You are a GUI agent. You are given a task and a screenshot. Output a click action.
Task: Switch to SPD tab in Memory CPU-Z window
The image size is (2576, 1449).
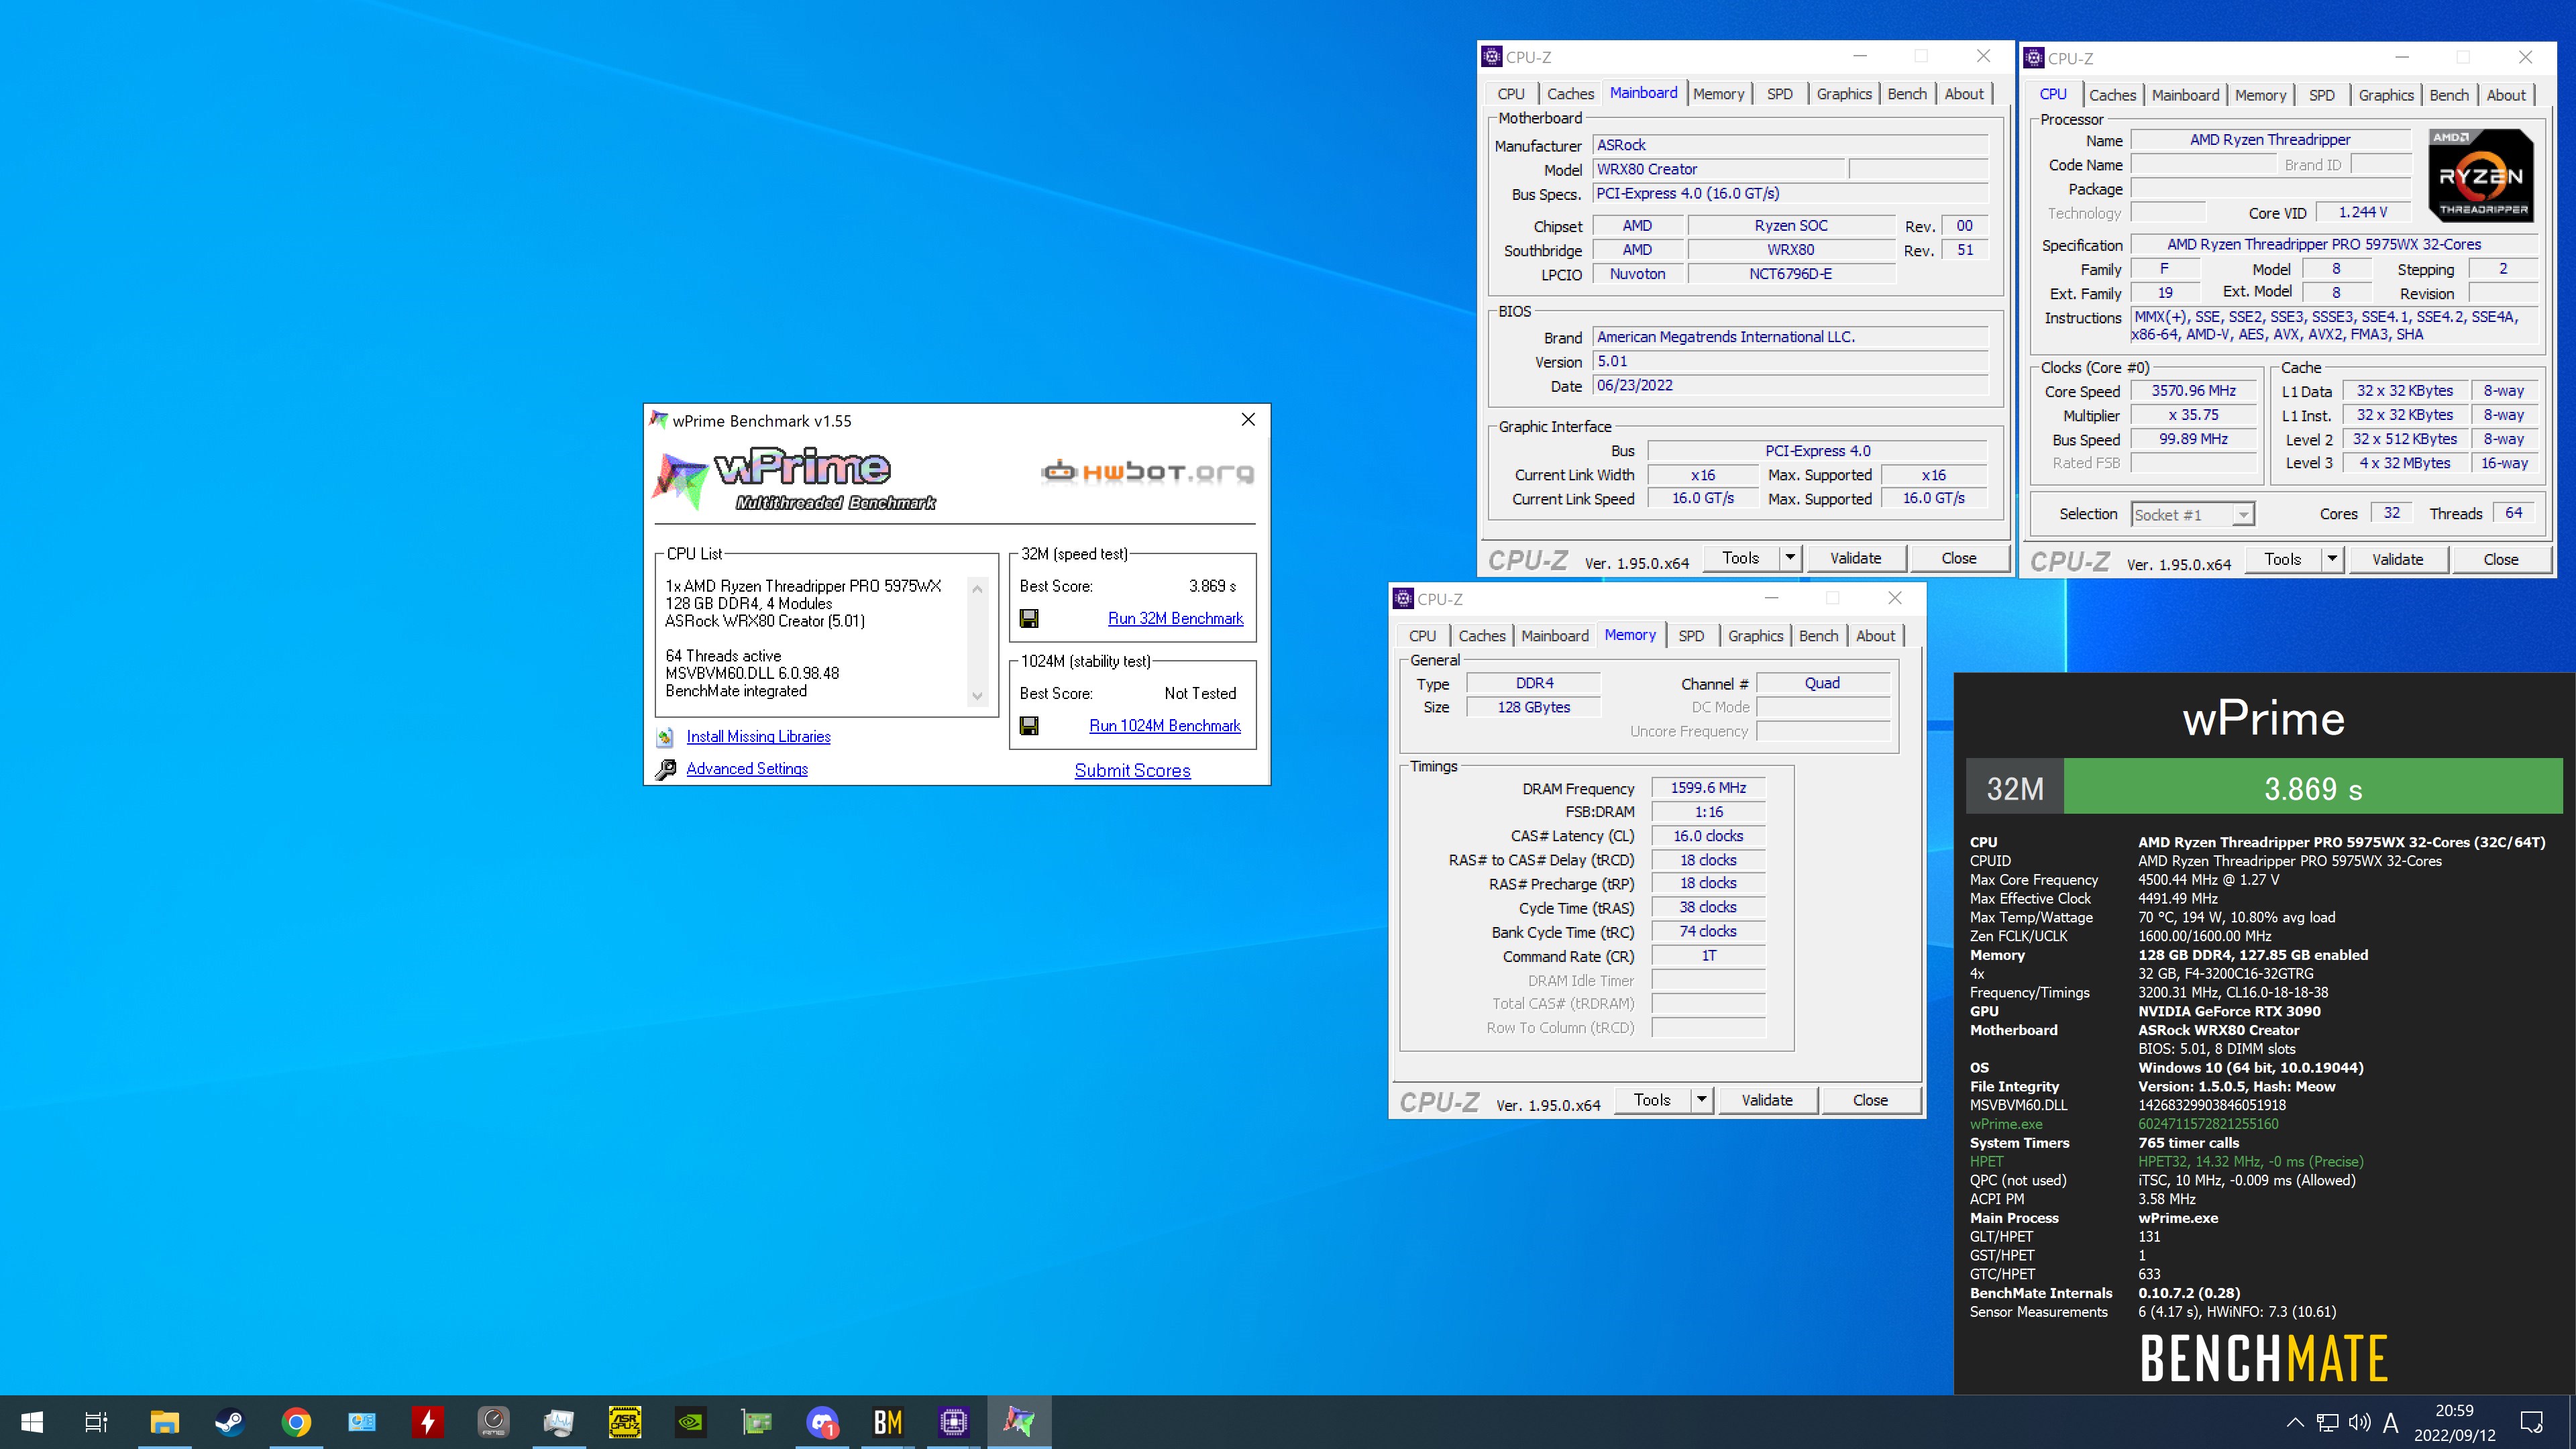1691,636
